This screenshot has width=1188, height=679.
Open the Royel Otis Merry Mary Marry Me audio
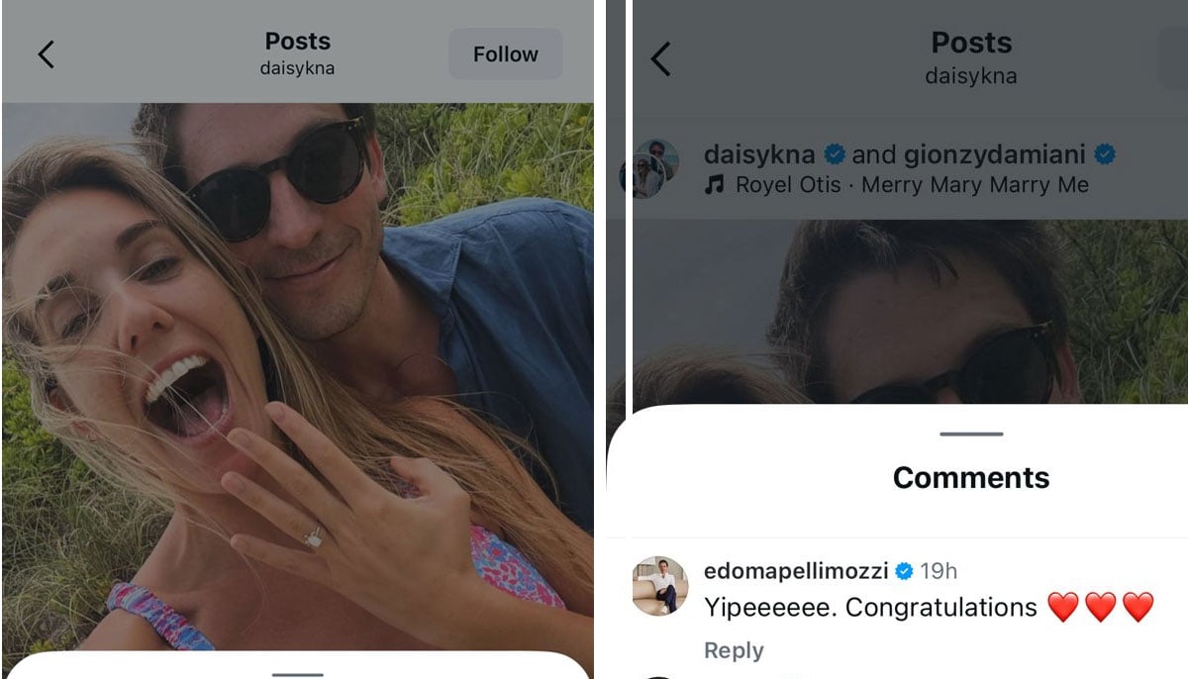click(911, 185)
